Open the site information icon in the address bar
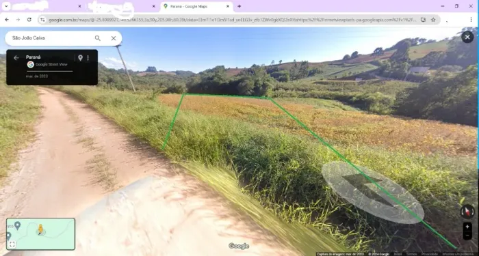This screenshot has height=256, width=479. pyautogui.click(x=42, y=20)
